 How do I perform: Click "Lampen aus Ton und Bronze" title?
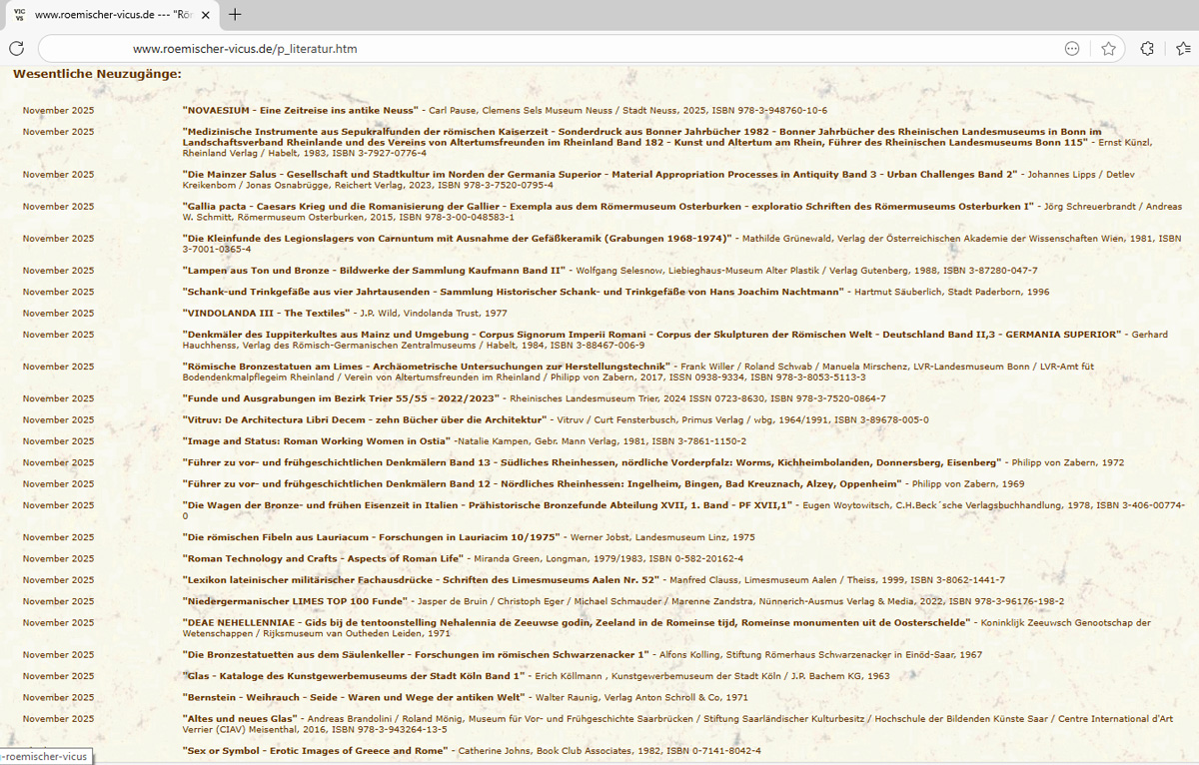pyautogui.click(x=375, y=271)
